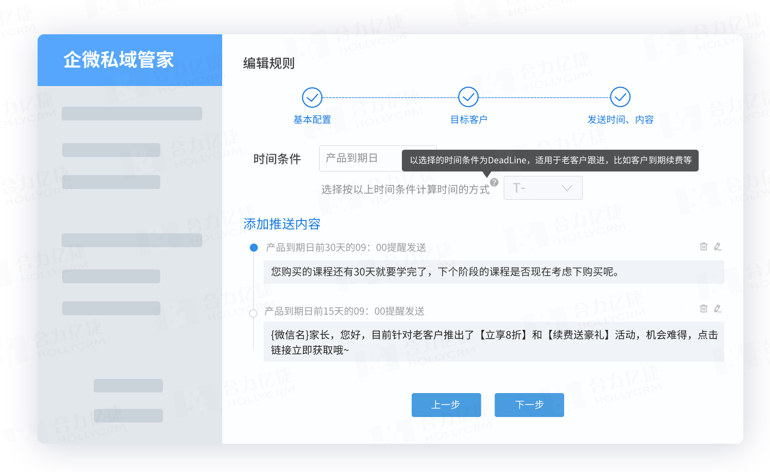Click the 发送时间、内容 step checkmark circle
Viewport: 770px width, 472px height.
coord(620,97)
